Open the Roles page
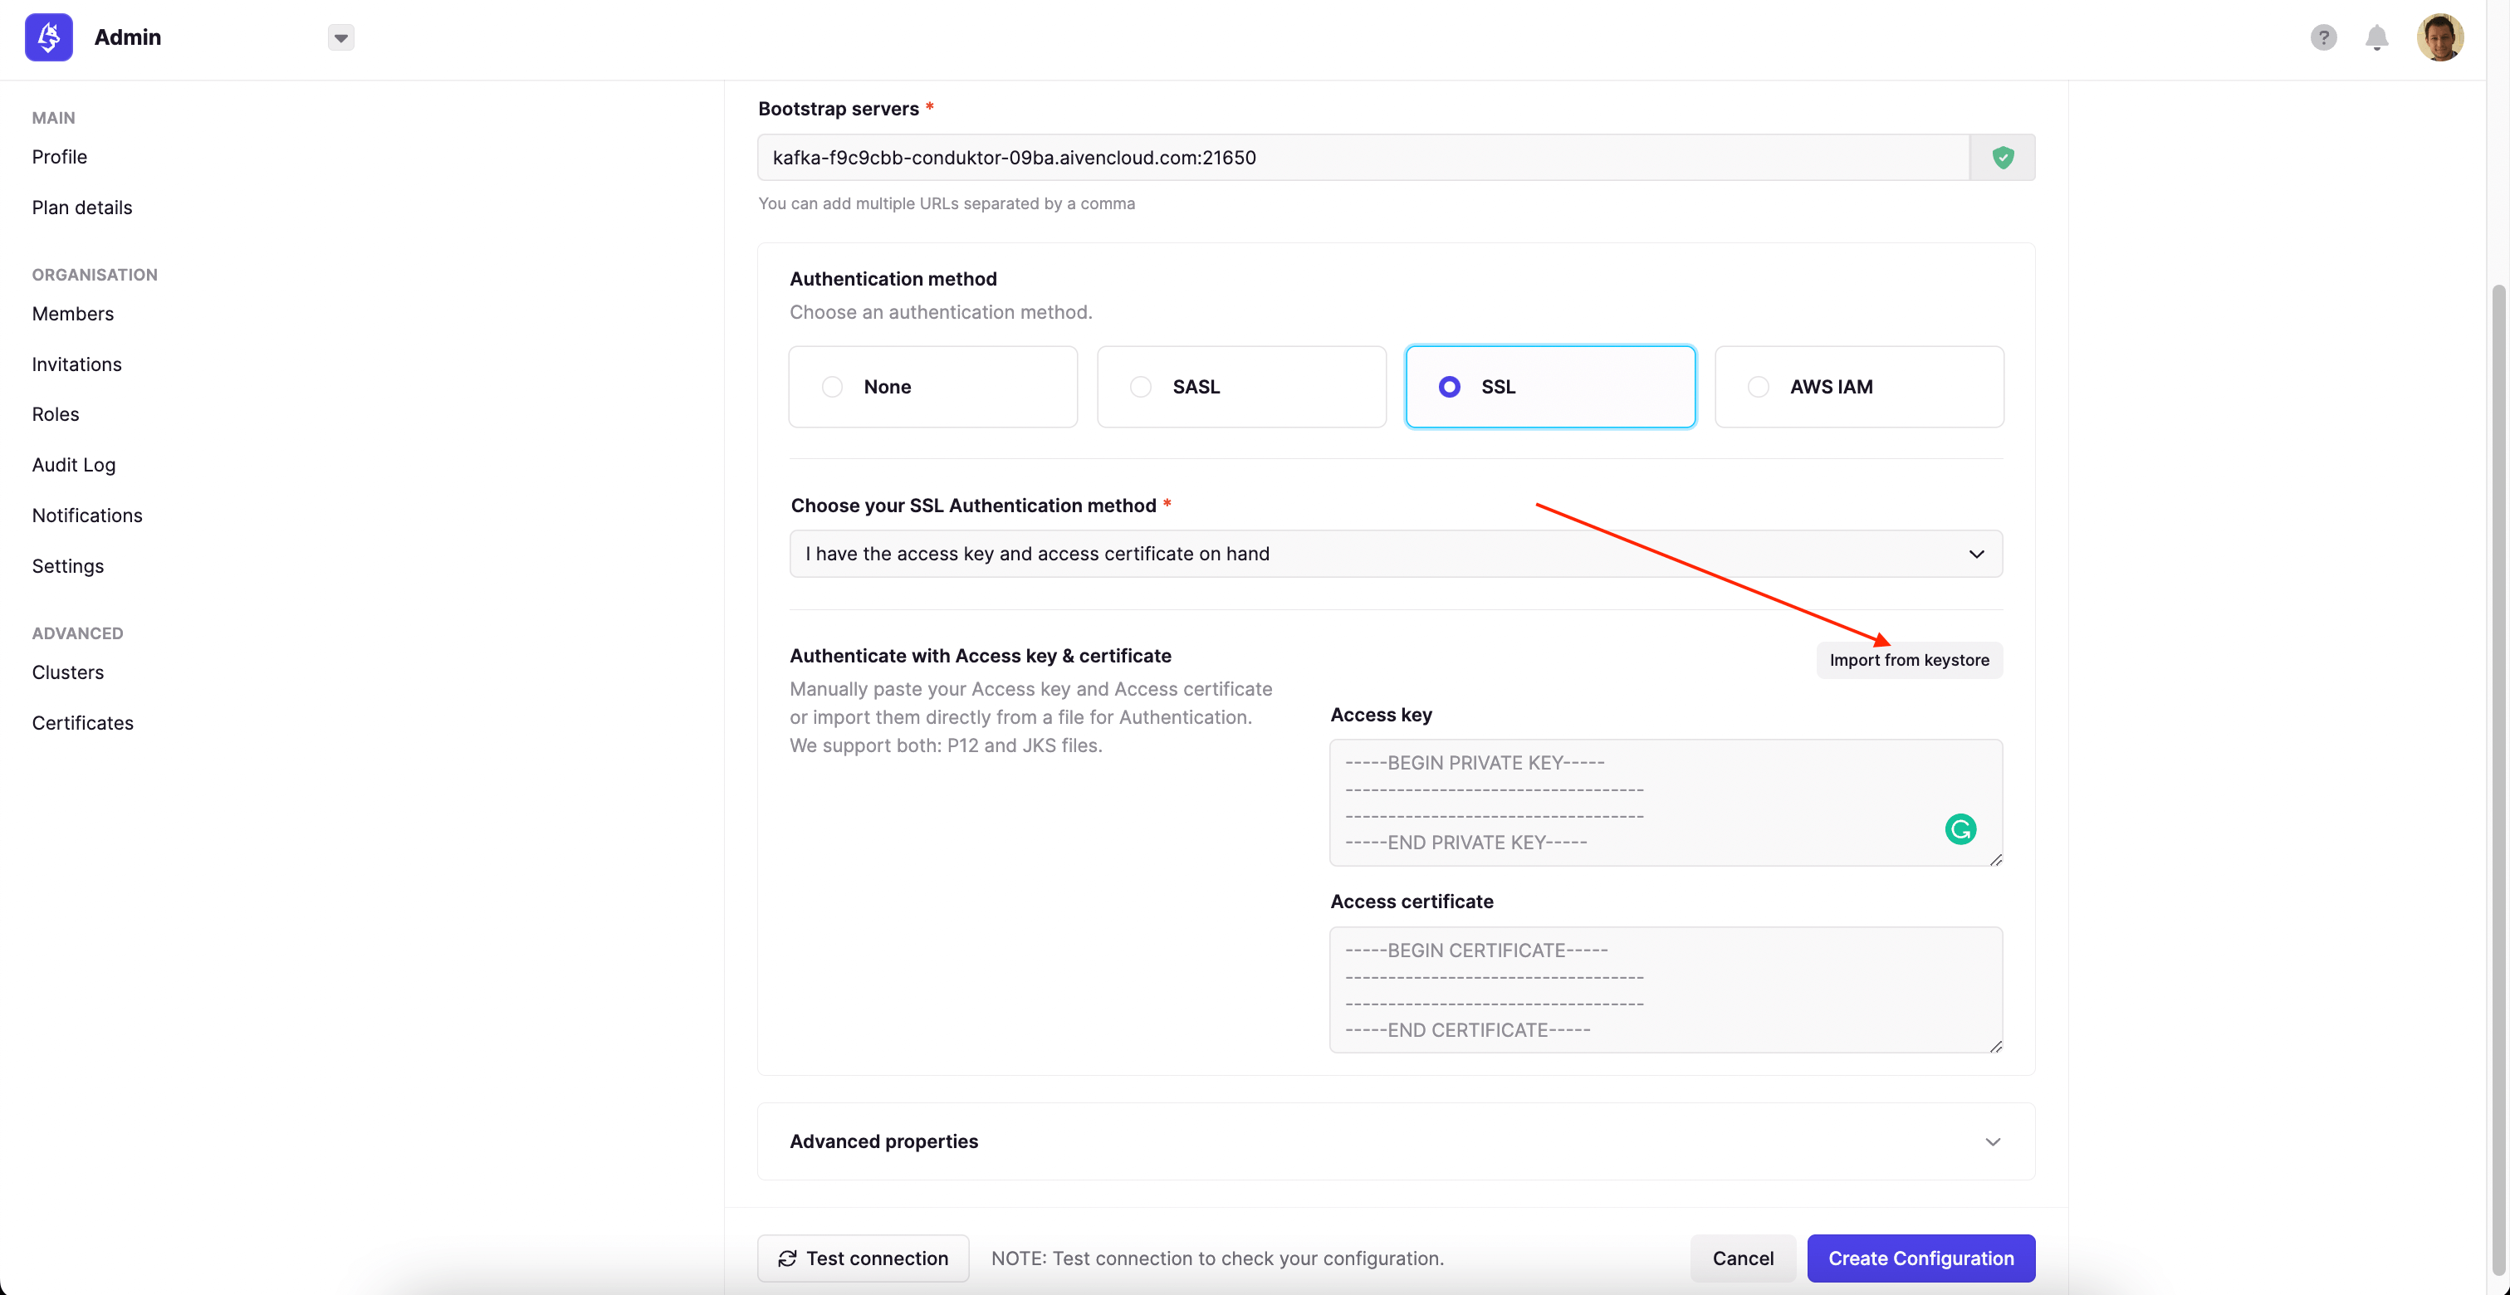 tap(56, 414)
